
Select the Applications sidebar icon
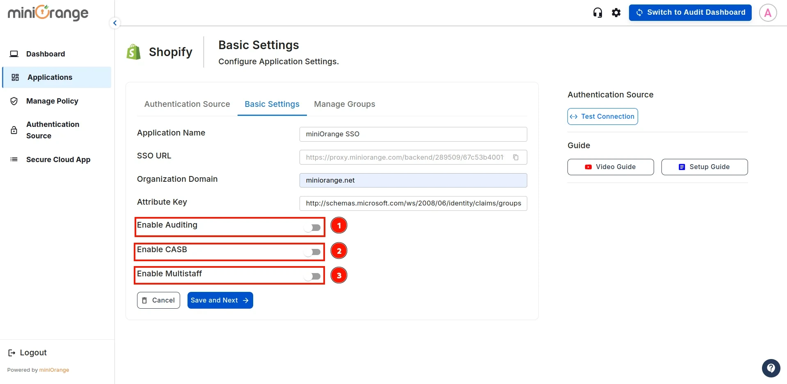tap(15, 77)
